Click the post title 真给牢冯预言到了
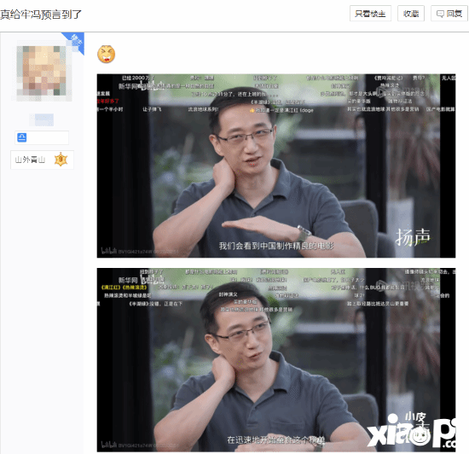The image size is (469, 454). (41, 14)
